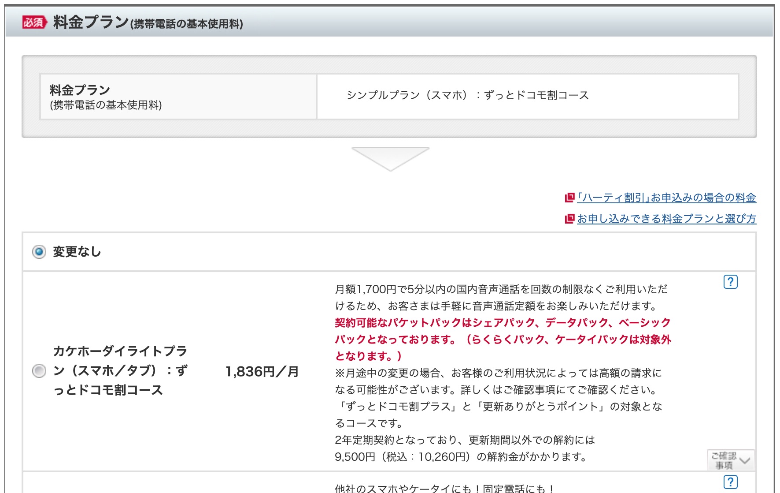Click the 料金プラン (携帯電話の基本使用料) table label cell

pos(178,97)
